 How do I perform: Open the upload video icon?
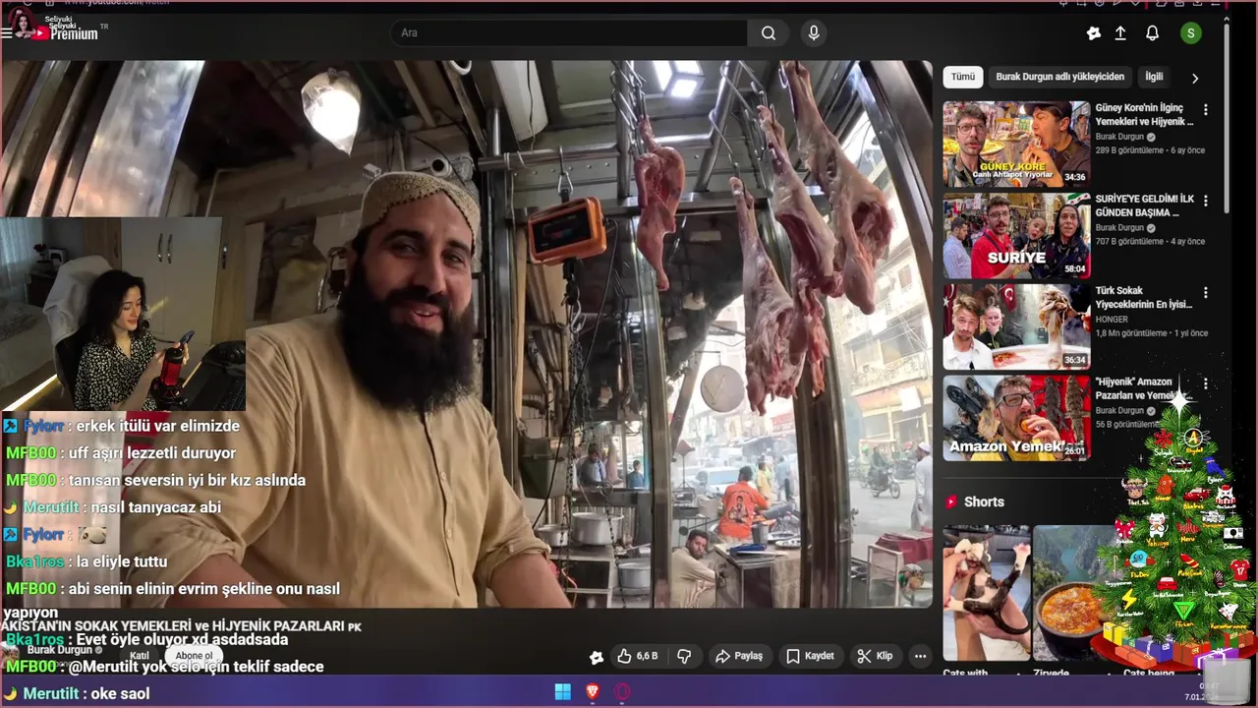[x=1120, y=33]
